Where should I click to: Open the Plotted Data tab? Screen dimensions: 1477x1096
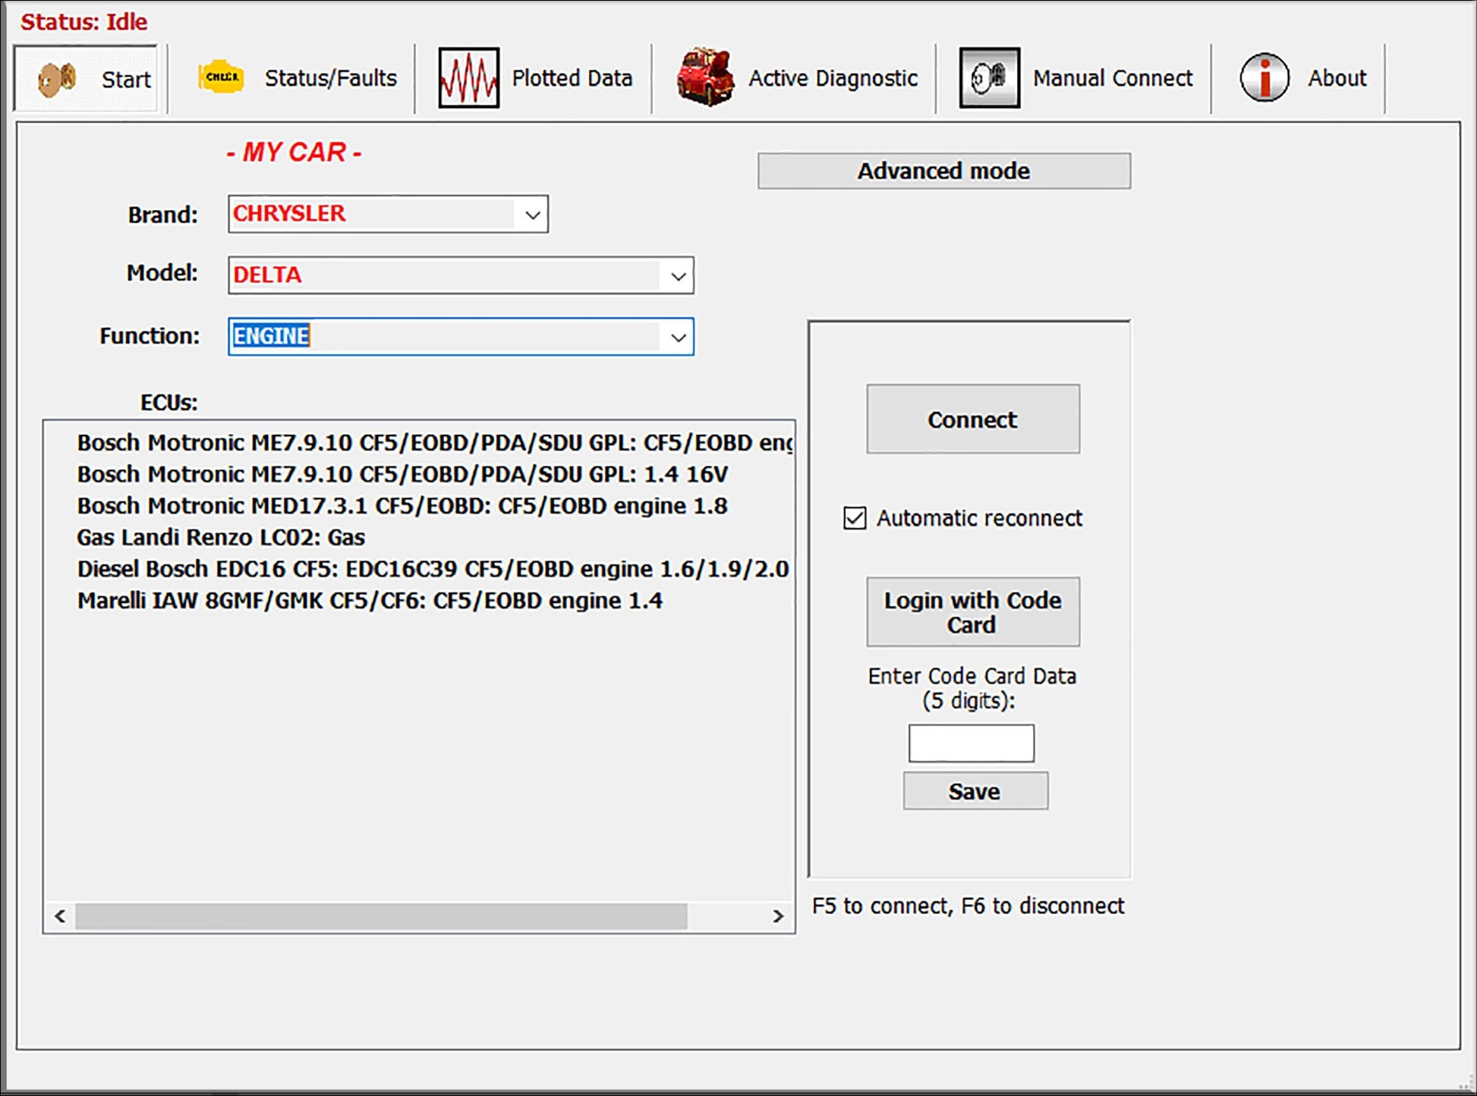click(571, 78)
